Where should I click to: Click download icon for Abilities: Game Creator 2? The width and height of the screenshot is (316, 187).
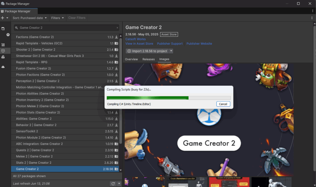tap(116, 119)
